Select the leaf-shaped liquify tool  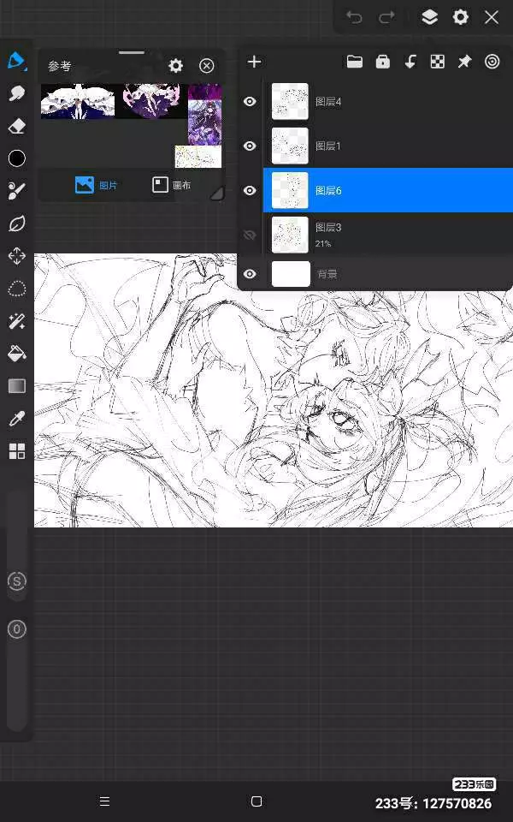pos(17,223)
